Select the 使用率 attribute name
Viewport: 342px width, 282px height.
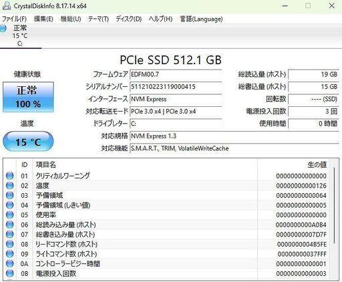click(45, 215)
